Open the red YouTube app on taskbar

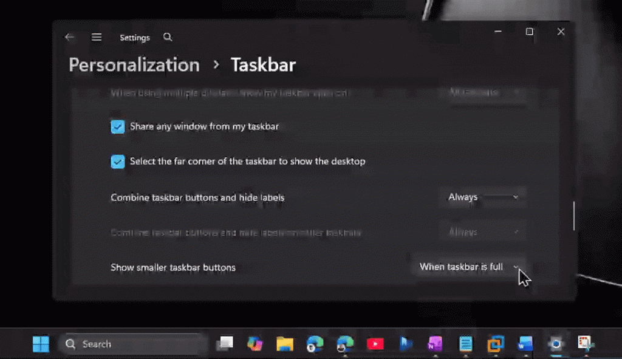(375, 344)
